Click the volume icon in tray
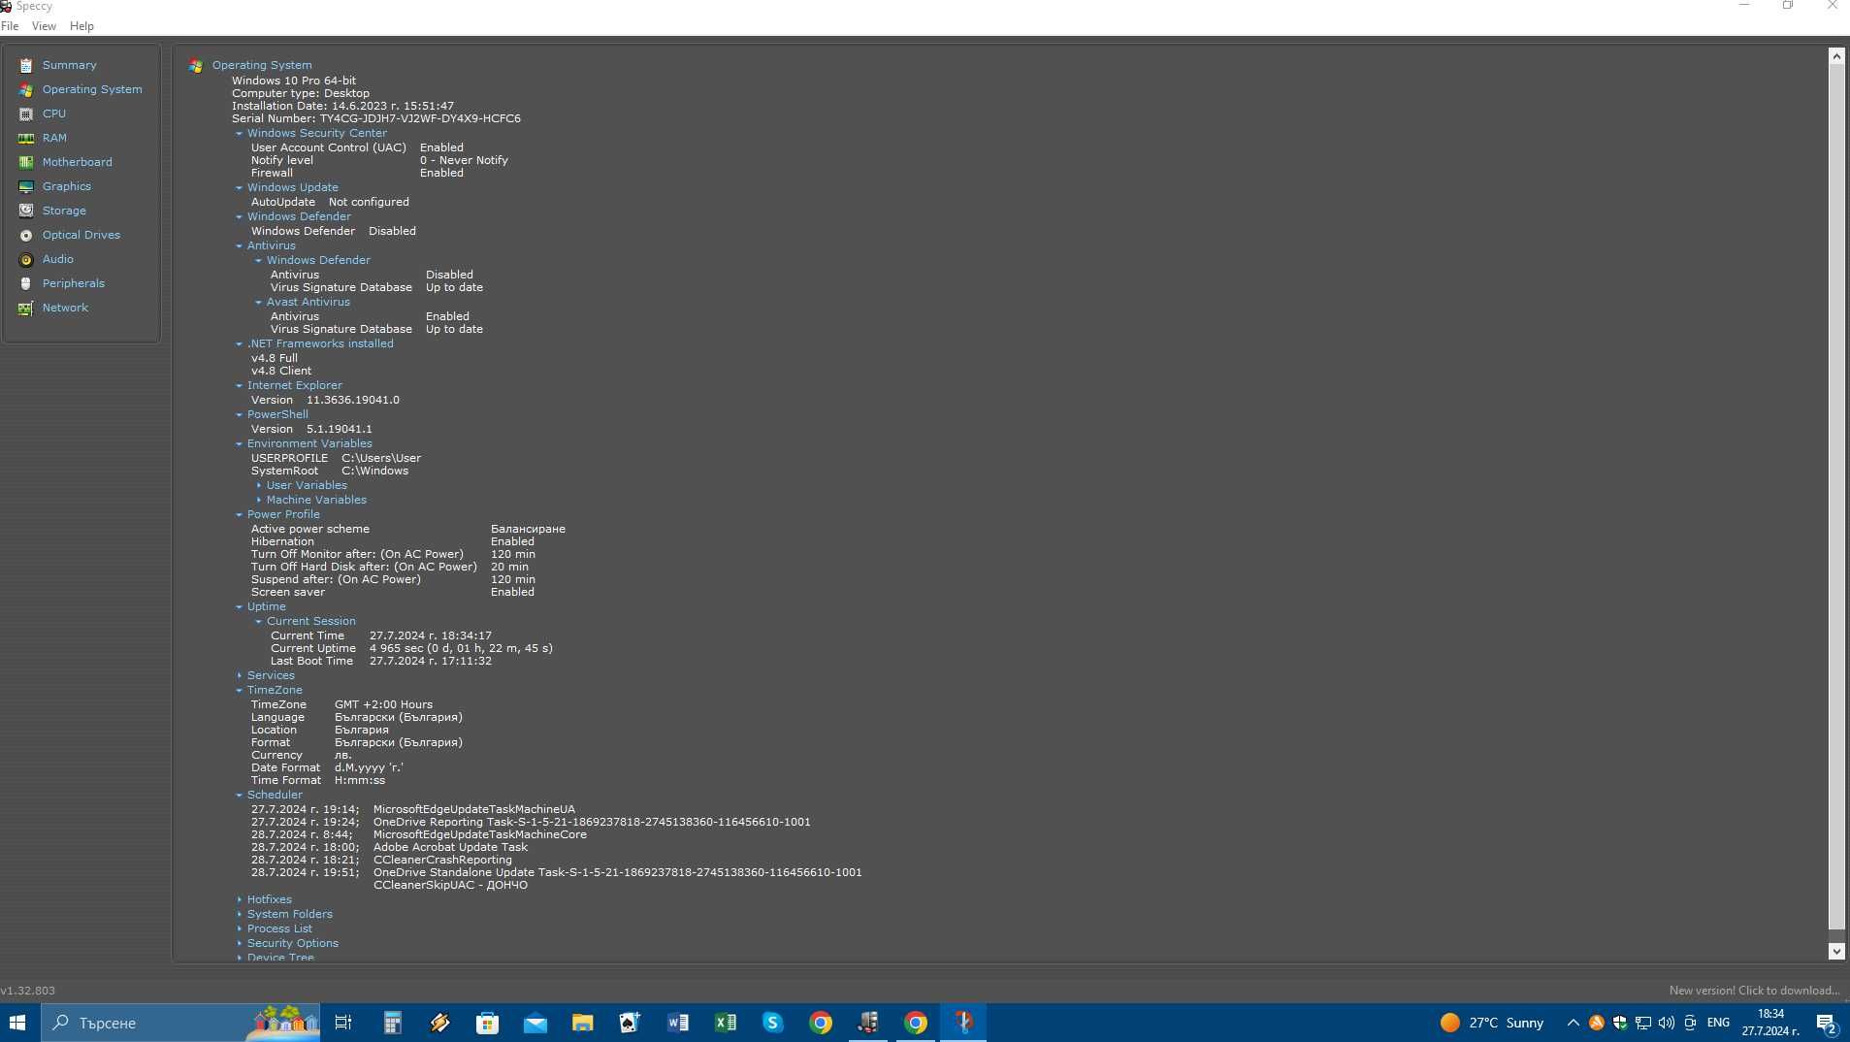The height and width of the screenshot is (1042, 1850). coord(1667,1023)
